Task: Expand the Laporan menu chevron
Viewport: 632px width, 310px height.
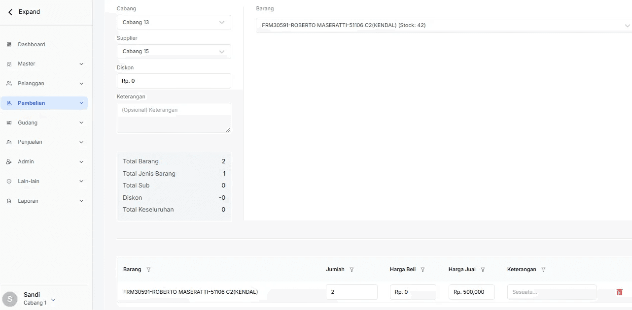Action: coord(81,201)
